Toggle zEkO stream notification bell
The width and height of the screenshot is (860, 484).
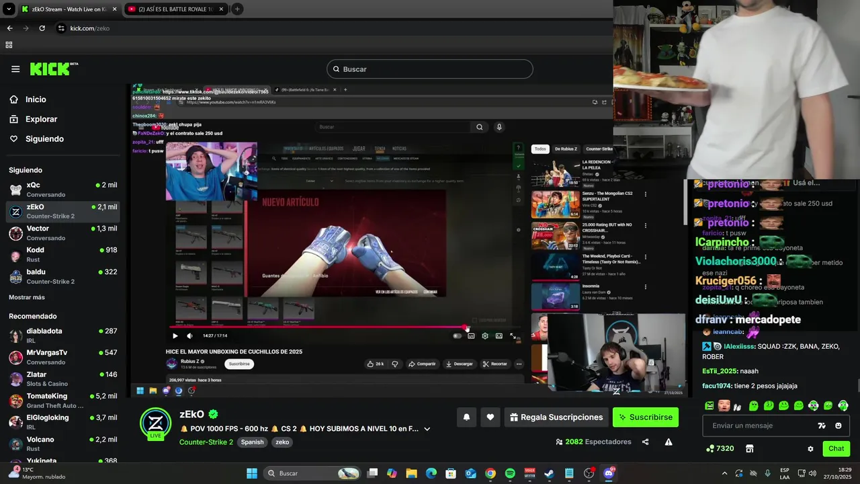coord(466,417)
